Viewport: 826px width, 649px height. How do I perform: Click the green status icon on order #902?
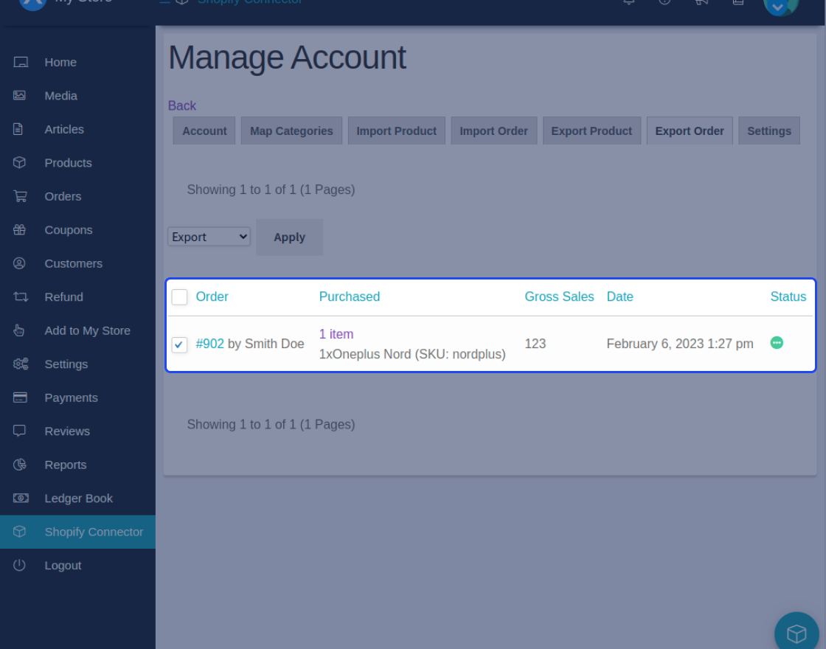tap(777, 342)
